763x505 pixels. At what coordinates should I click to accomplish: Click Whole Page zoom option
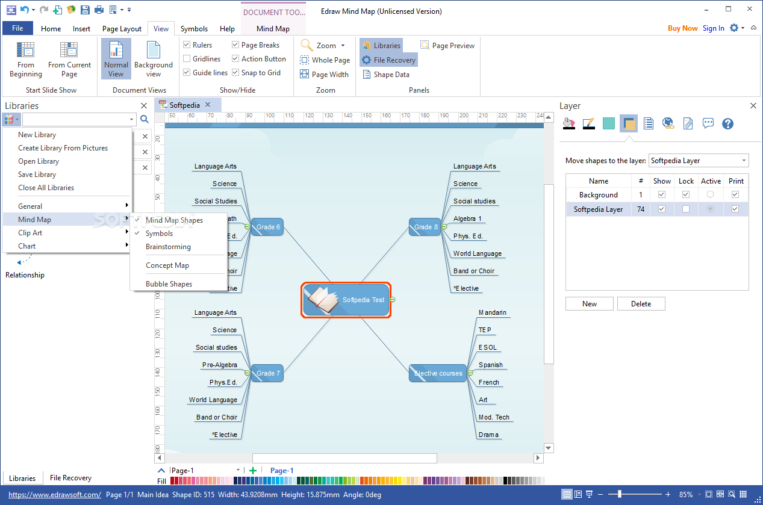[325, 60]
